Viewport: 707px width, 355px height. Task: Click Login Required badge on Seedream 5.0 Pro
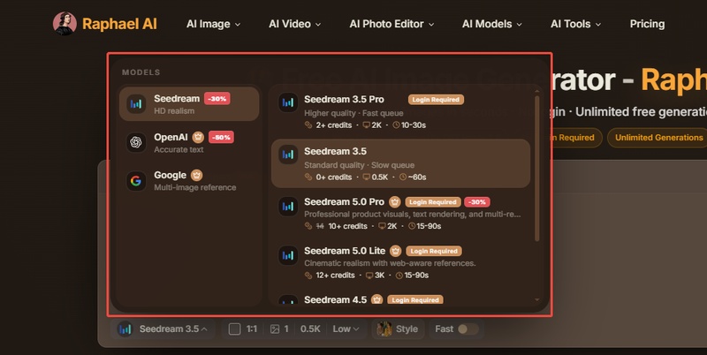click(x=433, y=202)
